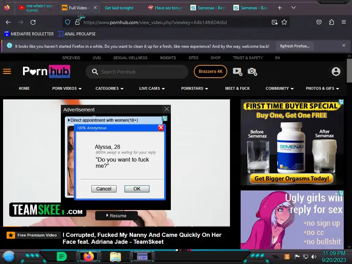The width and height of the screenshot is (352, 264).
Task: Expand the list all tabs chevron
Action: coord(294,8)
